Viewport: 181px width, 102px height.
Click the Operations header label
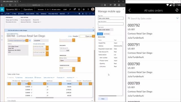click(28, 9)
